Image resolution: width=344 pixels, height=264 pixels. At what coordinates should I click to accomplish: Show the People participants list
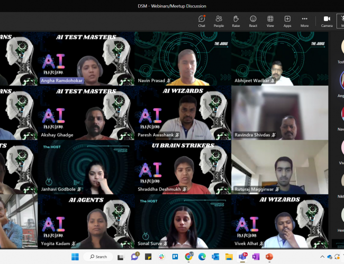pyautogui.click(x=219, y=21)
